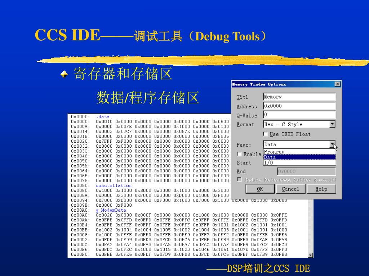Image resolution: width=369 pixels, height=276 pixels.
Task: Open the Format dropdown arrow
Action: tap(332, 124)
